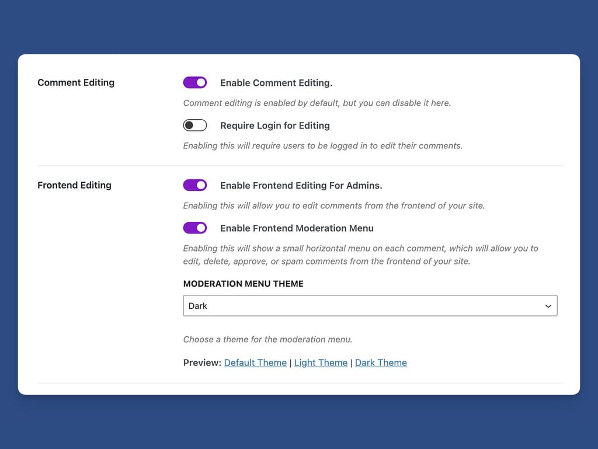This screenshot has height=449, width=598.
Task: Turn off the Enable Frontend Moderation Menu
Action: tap(195, 228)
